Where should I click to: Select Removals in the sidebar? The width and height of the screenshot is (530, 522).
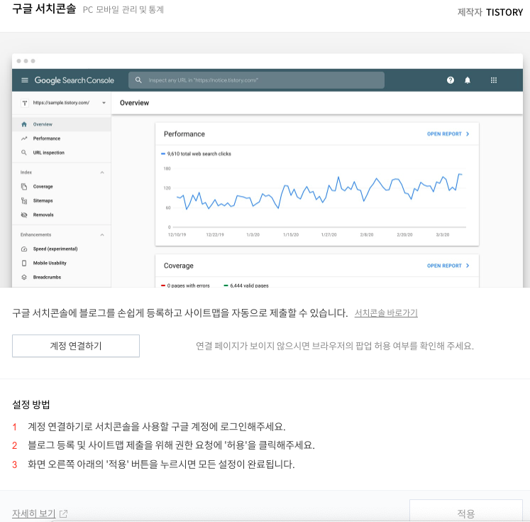pyautogui.click(x=61, y=215)
